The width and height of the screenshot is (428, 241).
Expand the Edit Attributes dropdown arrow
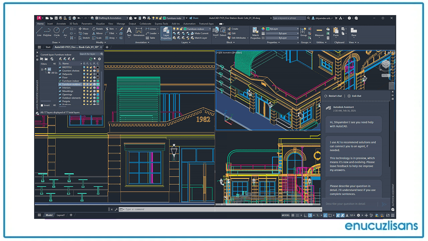[x=248, y=38]
